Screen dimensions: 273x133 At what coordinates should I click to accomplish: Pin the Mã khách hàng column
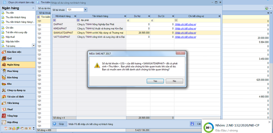(x=75, y=16)
